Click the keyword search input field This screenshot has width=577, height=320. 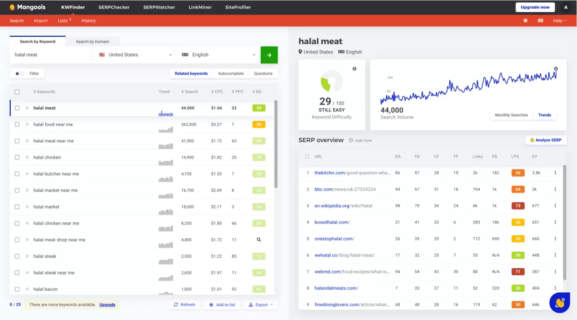51,55
